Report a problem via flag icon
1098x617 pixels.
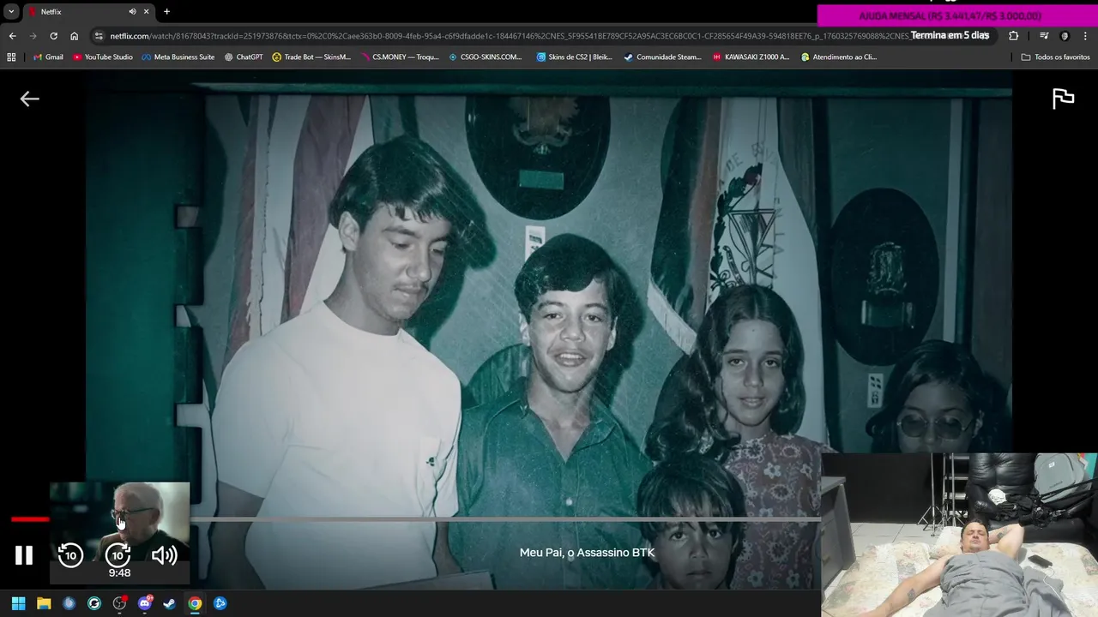point(1063,99)
